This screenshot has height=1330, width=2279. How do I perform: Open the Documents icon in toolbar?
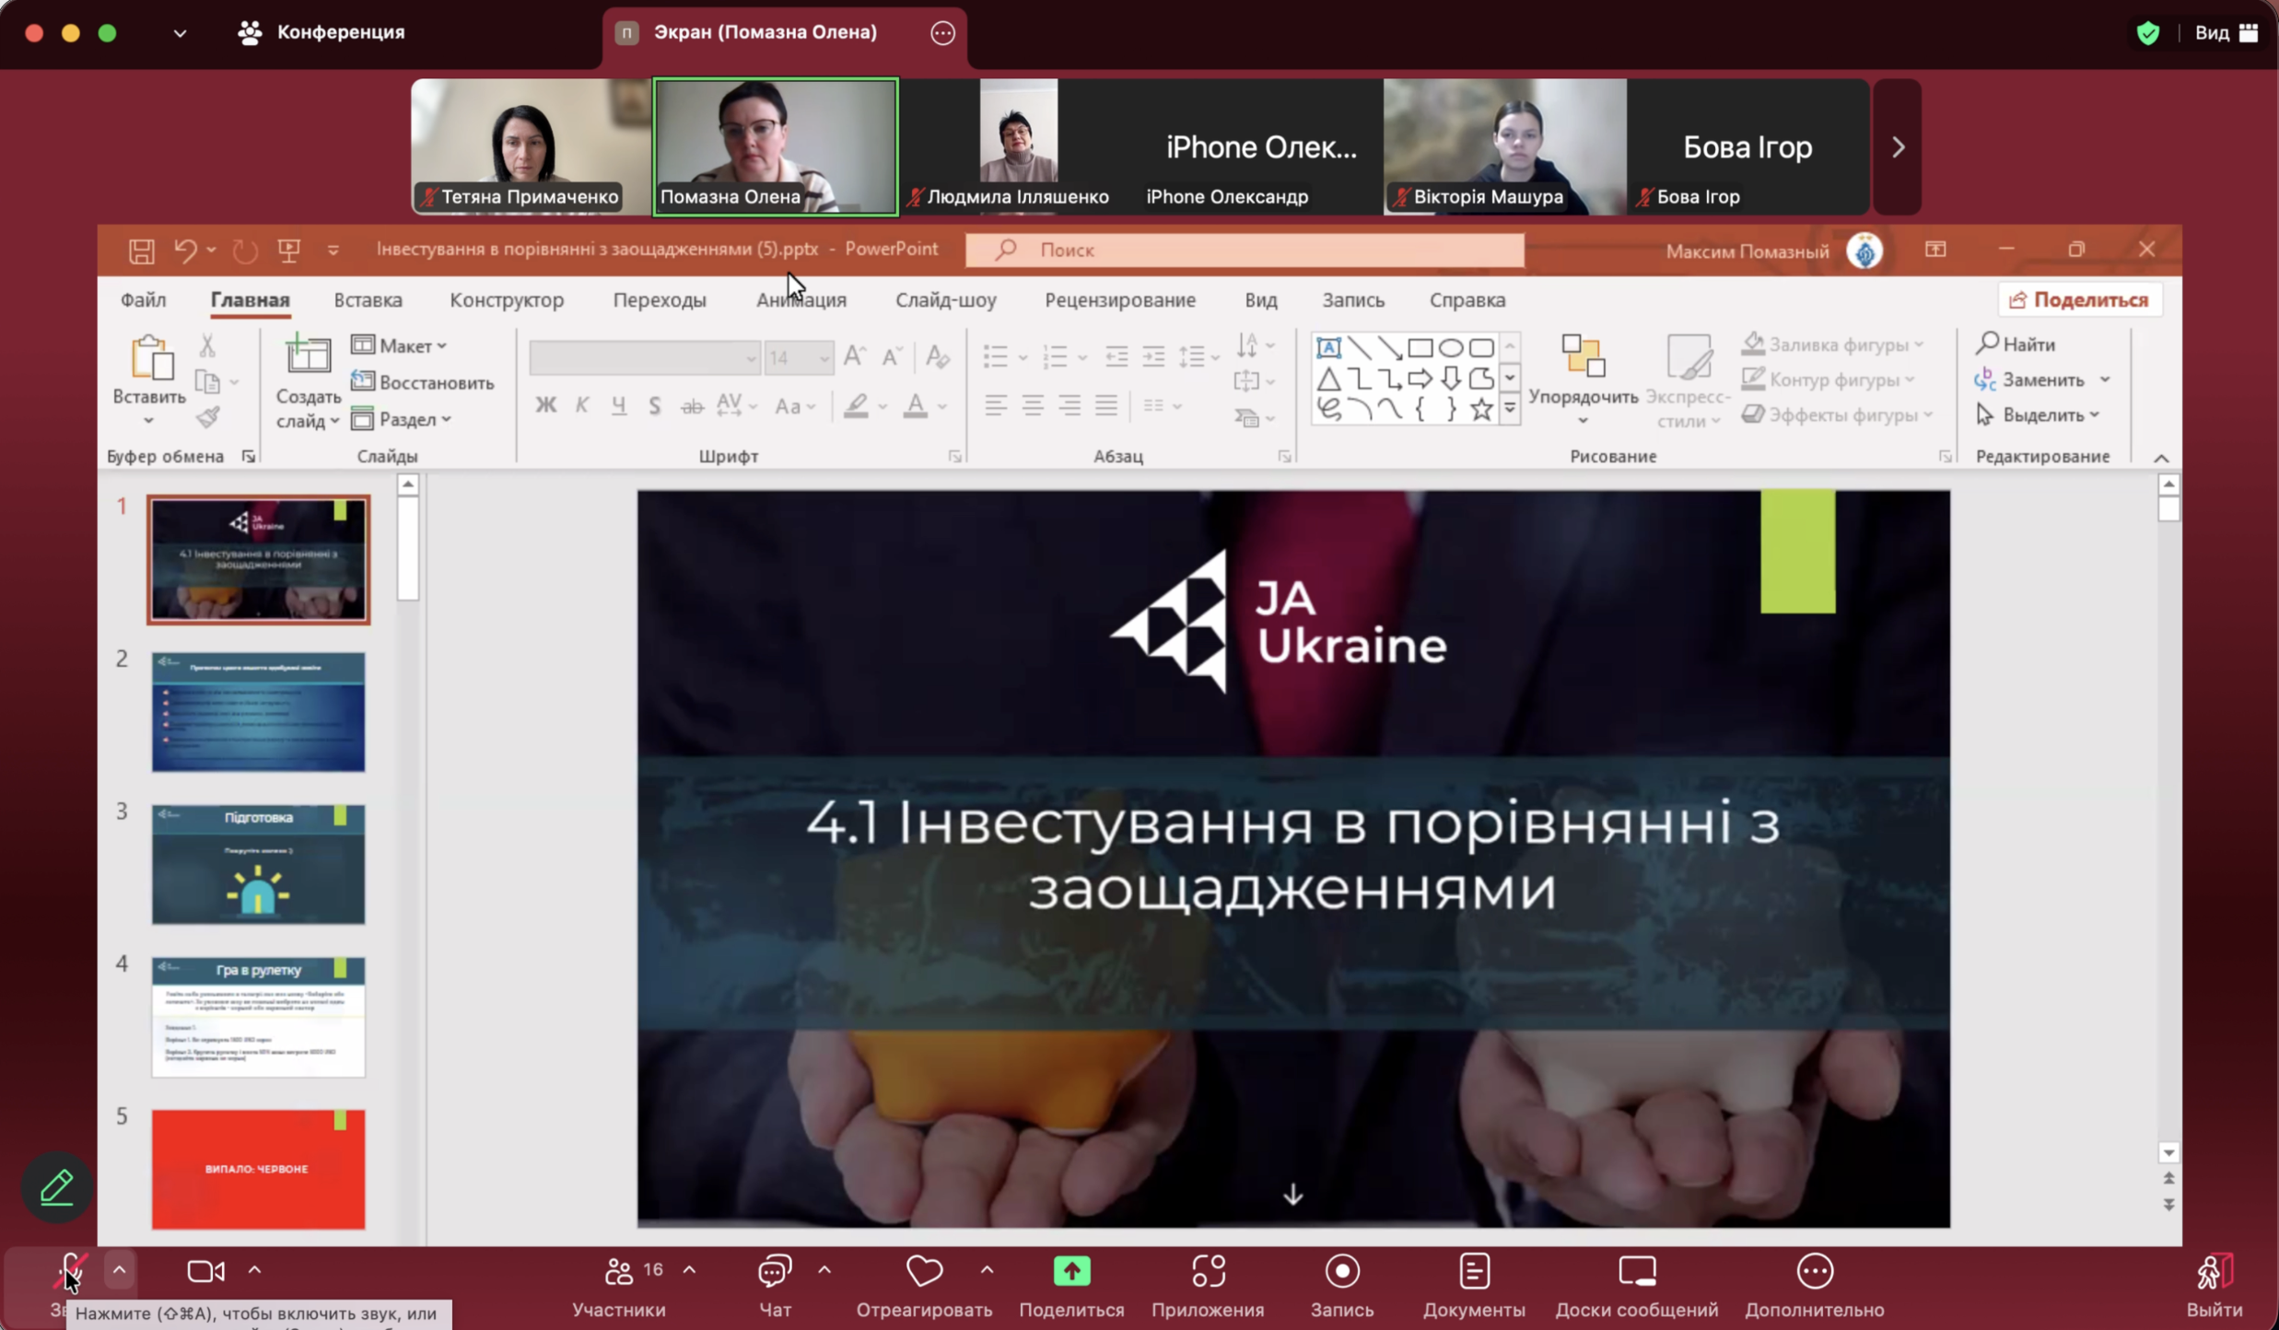[x=1473, y=1272]
